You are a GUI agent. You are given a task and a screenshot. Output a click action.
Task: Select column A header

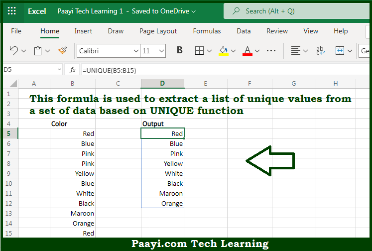34,84
